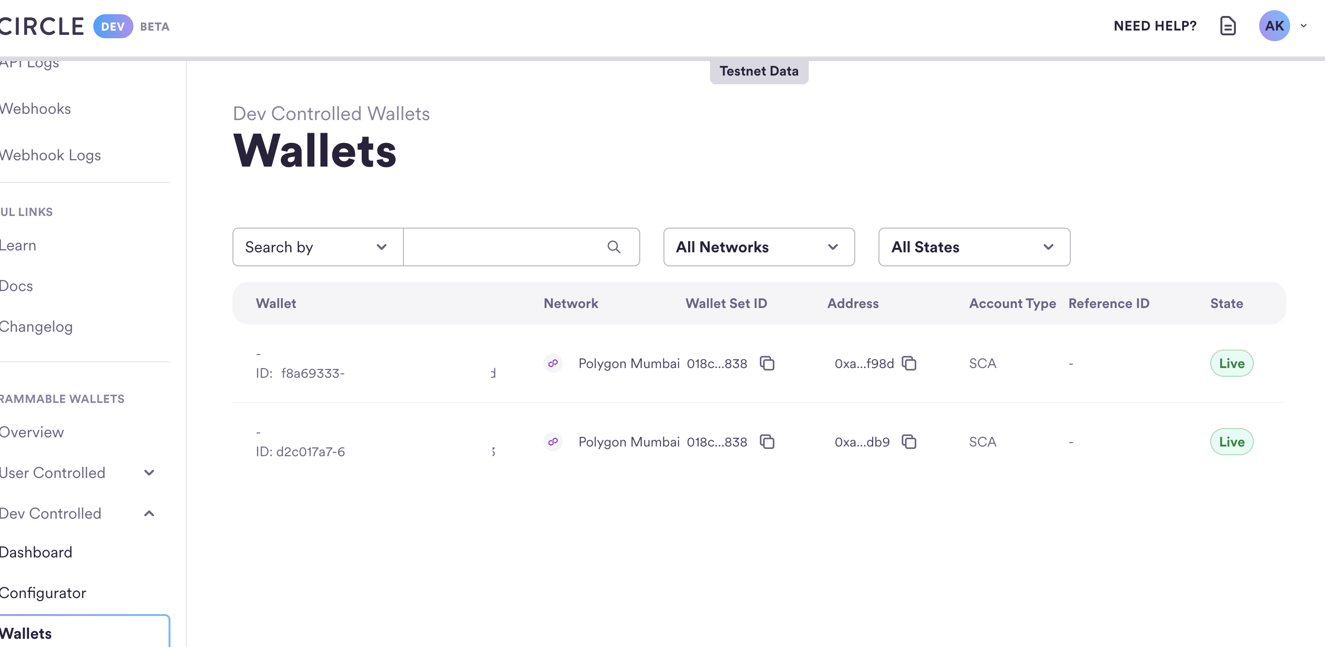Viewport: 1325px width, 647px height.
Task: Click the search magnifier icon
Action: [614, 247]
